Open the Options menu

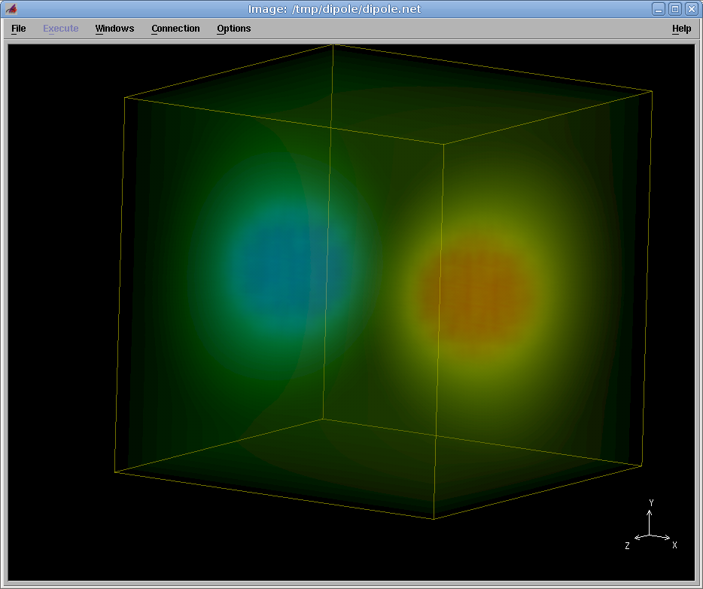tap(233, 29)
